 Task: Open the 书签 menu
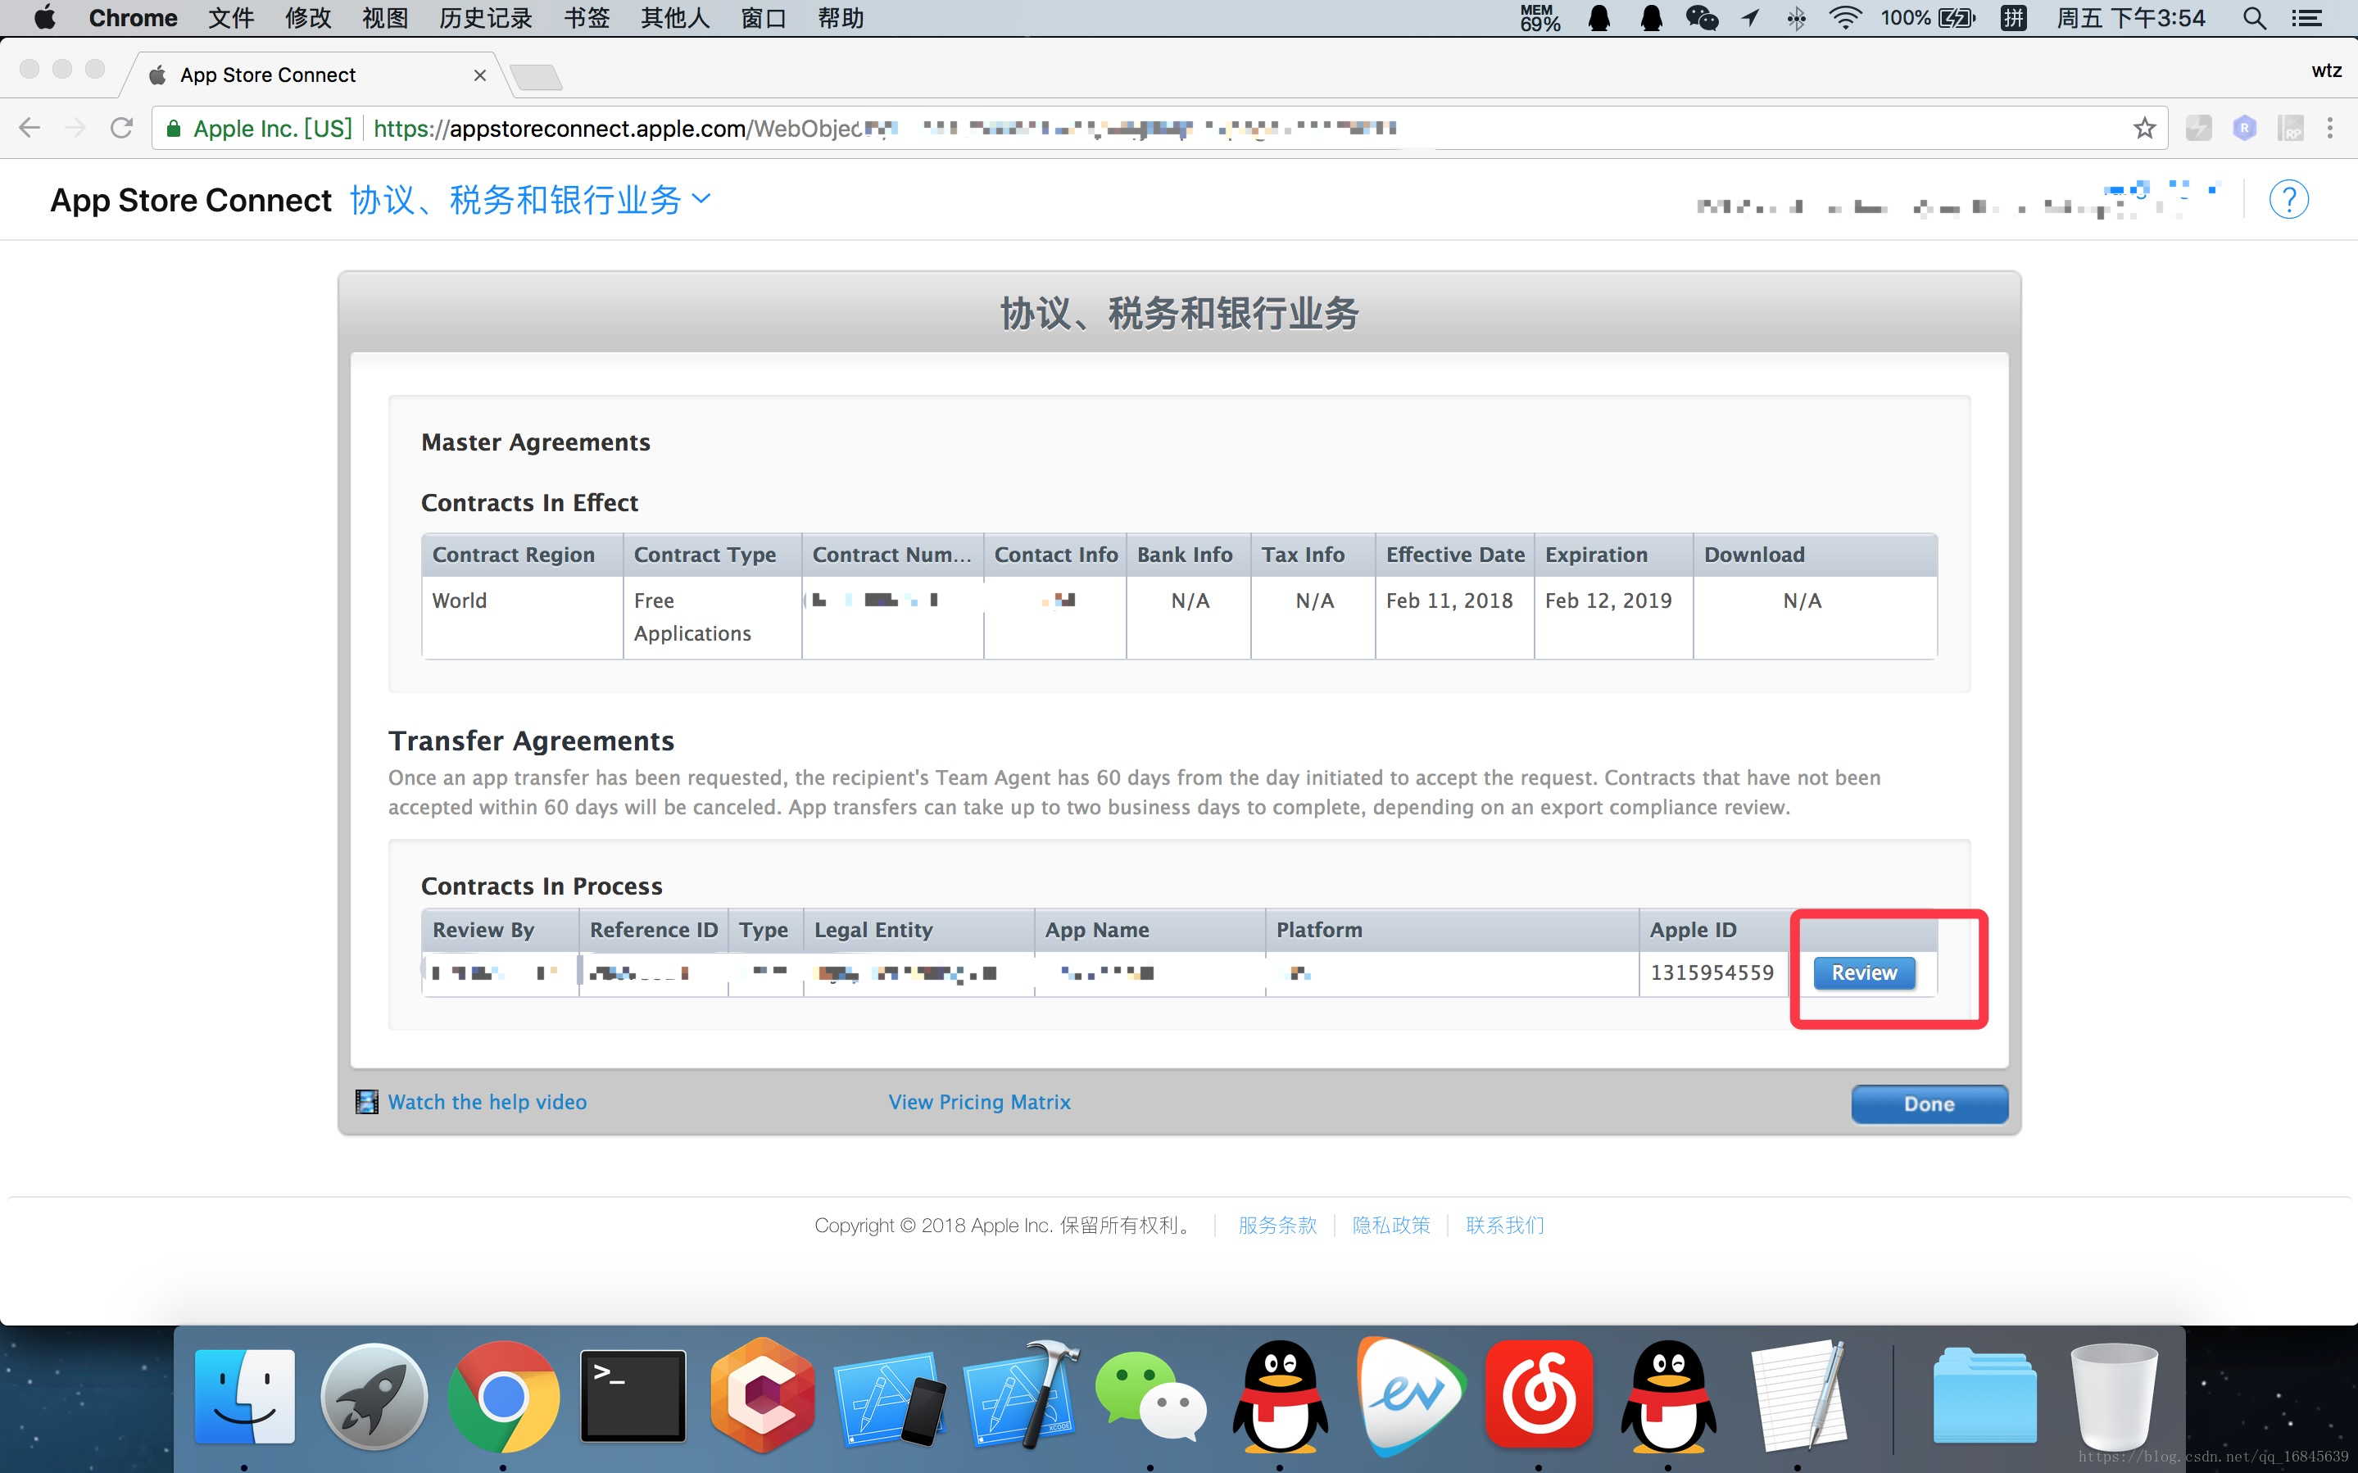(x=587, y=17)
